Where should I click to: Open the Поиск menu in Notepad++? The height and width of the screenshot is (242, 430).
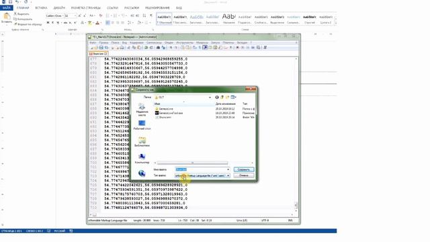click(115, 43)
